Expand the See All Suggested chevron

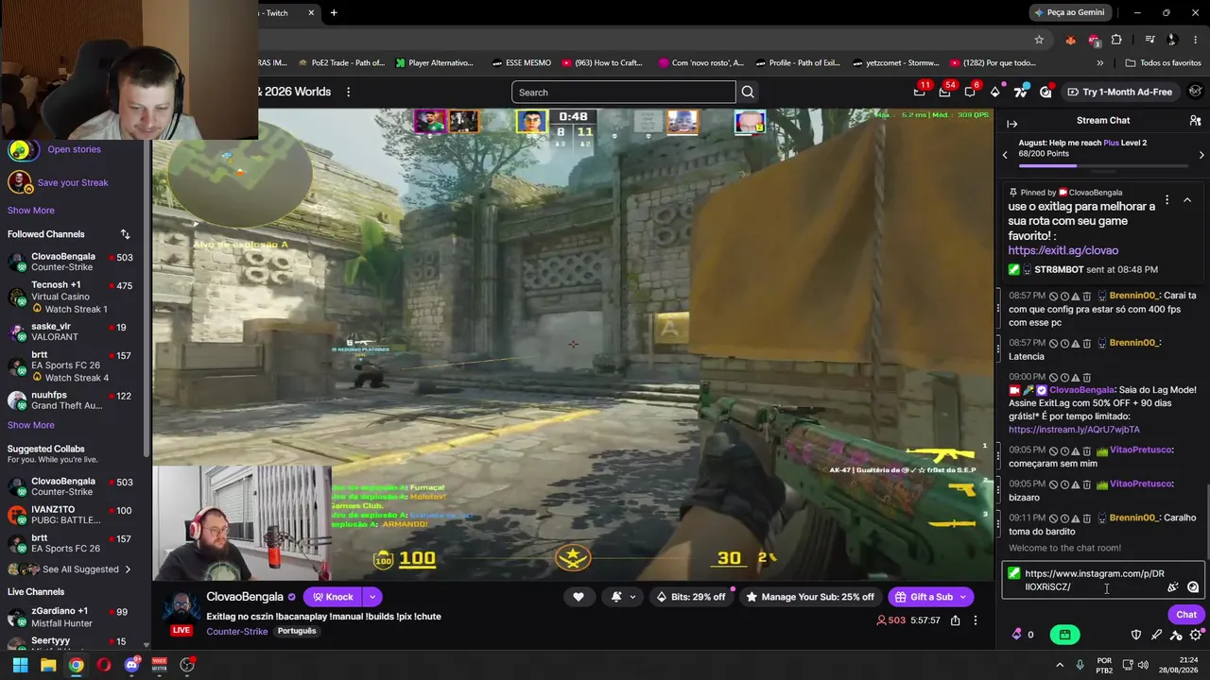tap(128, 569)
